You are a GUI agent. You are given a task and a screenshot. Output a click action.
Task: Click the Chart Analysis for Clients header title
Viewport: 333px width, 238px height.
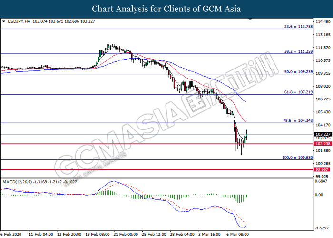point(166,9)
